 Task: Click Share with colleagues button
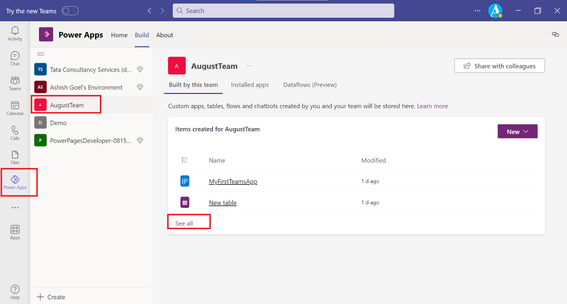click(x=499, y=66)
